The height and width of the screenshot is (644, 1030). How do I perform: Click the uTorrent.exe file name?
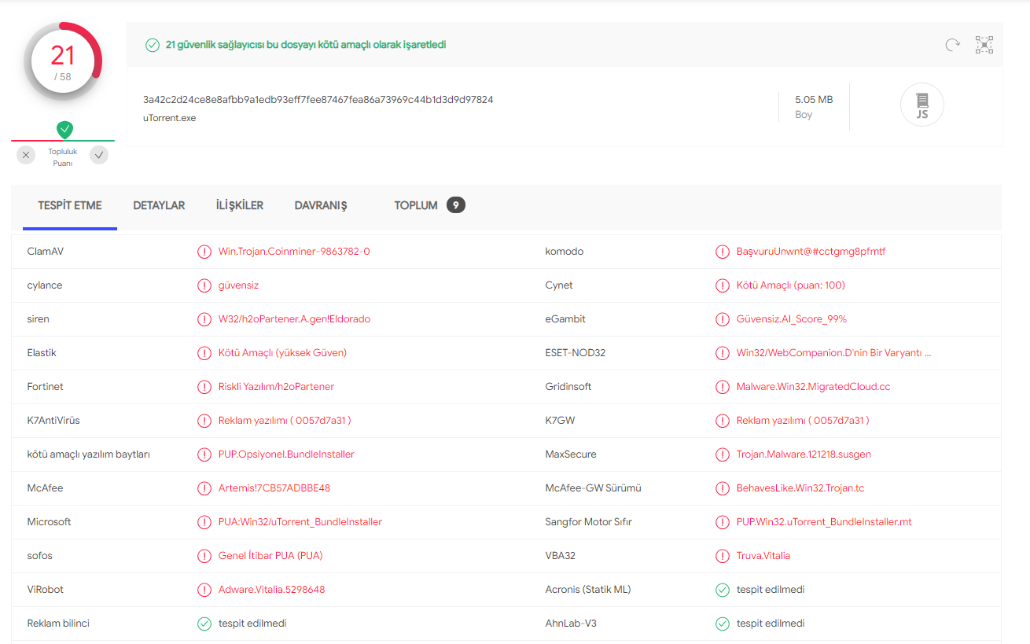pos(169,118)
